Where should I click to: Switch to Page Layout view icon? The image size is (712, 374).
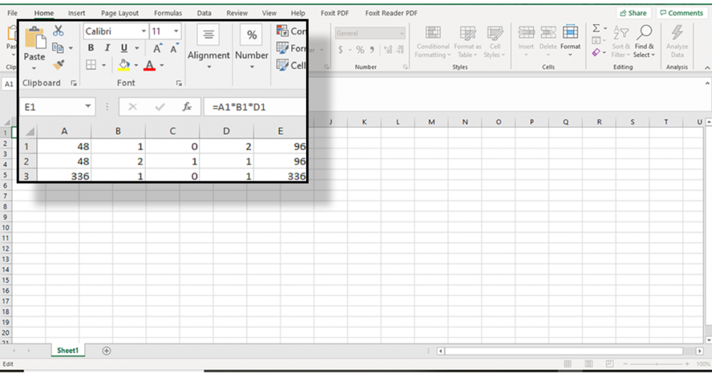point(589,364)
